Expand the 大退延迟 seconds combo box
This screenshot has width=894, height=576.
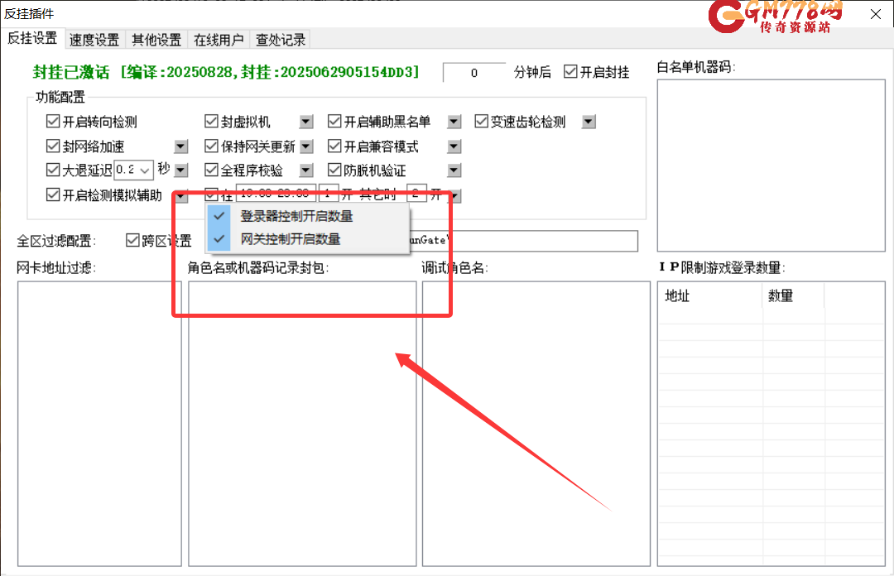click(146, 171)
